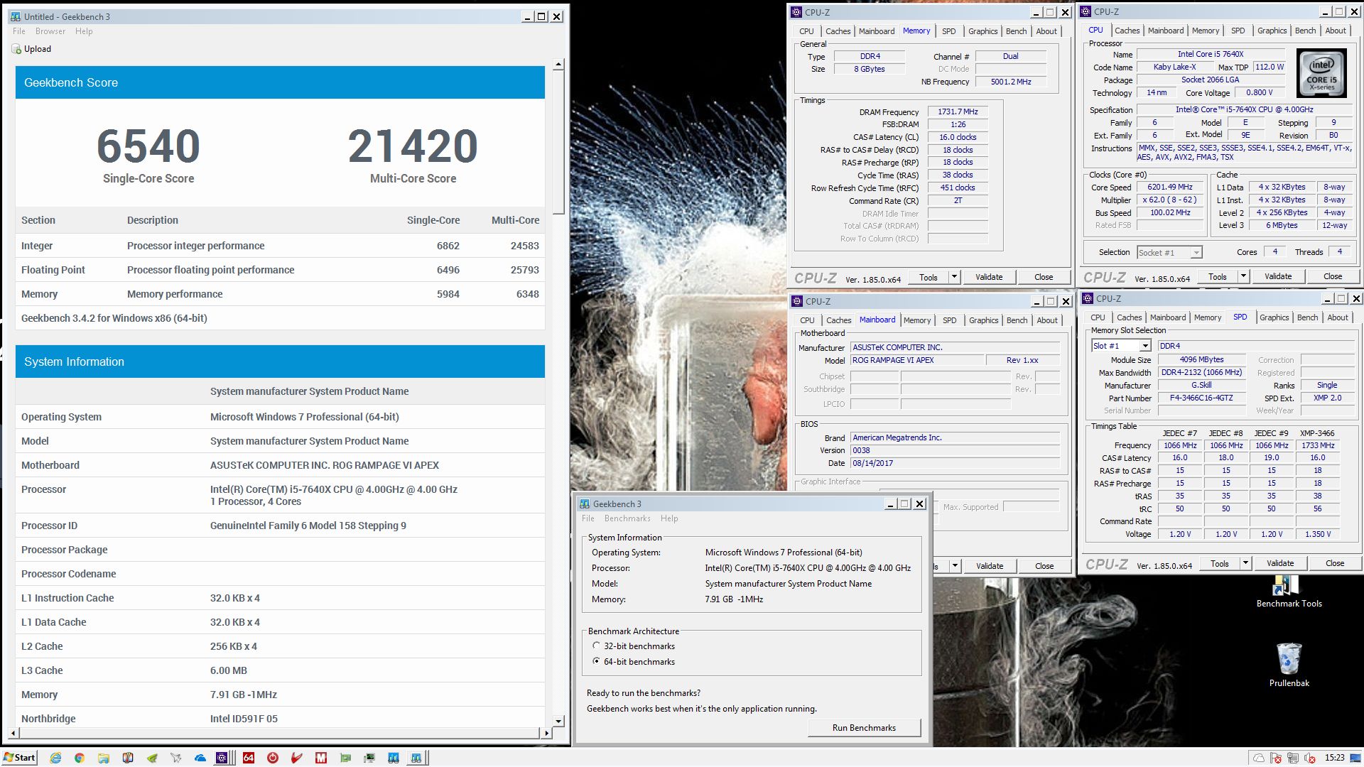Screen dimensions: 1364x767
Task: Click Validate in CPU-Z Memory window
Action: [989, 277]
